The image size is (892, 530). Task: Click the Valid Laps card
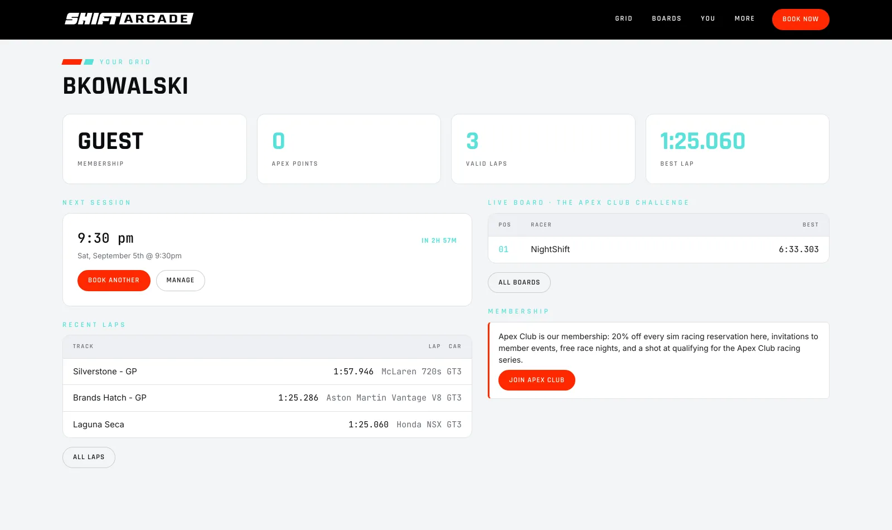(x=543, y=149)
